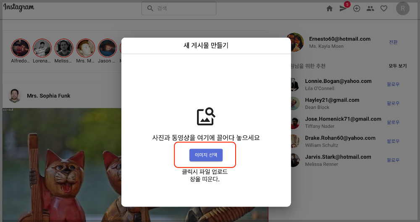Image resolution: width=420 pixels, height=222 pixels.
Task: Open Hayley21@gmail.com profile
Action: point(332,100)
